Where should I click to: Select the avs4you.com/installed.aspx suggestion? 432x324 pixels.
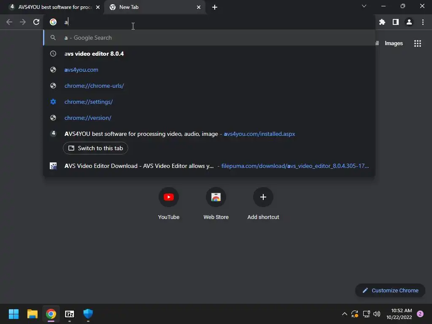(x=209, y=134)
